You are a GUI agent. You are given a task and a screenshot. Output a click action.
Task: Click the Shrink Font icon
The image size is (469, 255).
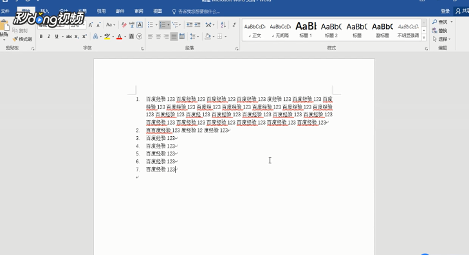(x=98, y=25)
